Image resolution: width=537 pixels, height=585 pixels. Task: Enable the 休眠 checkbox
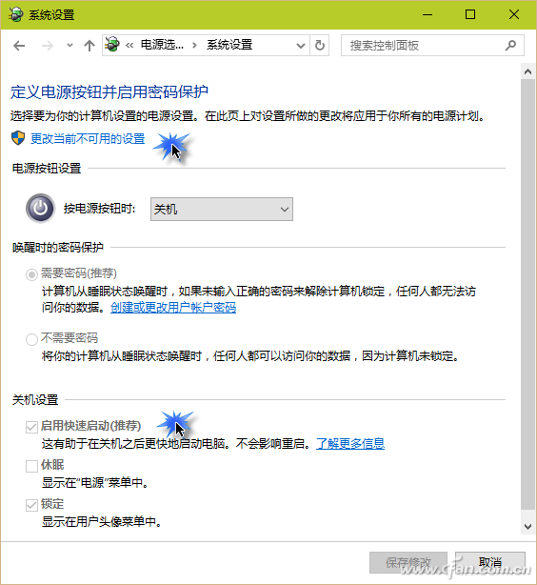click(x=31, y=466)
